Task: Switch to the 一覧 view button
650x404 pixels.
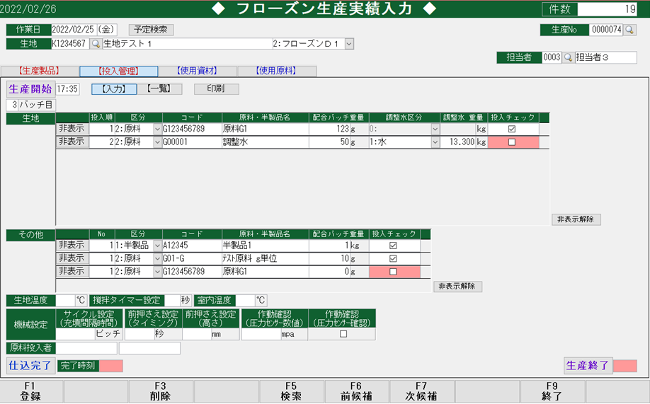Action: [159, 89]
